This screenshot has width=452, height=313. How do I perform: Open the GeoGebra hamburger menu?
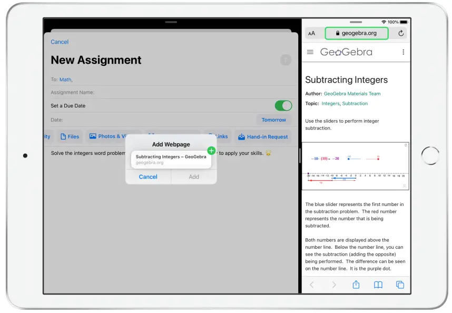(x=310, y=52)
